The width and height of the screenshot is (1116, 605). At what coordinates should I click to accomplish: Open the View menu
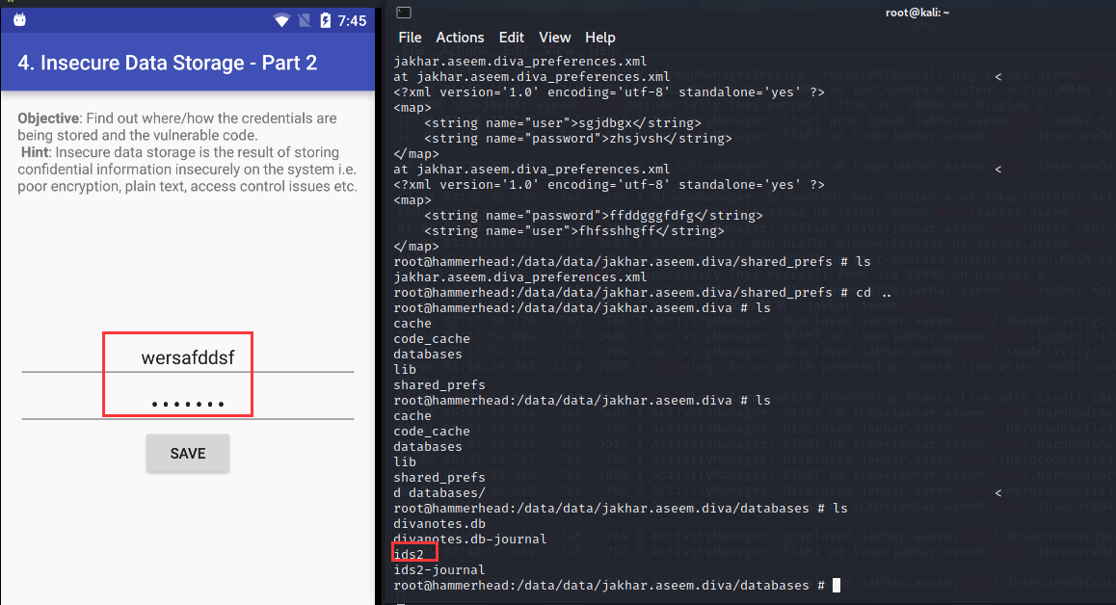[x=554, y=38]
